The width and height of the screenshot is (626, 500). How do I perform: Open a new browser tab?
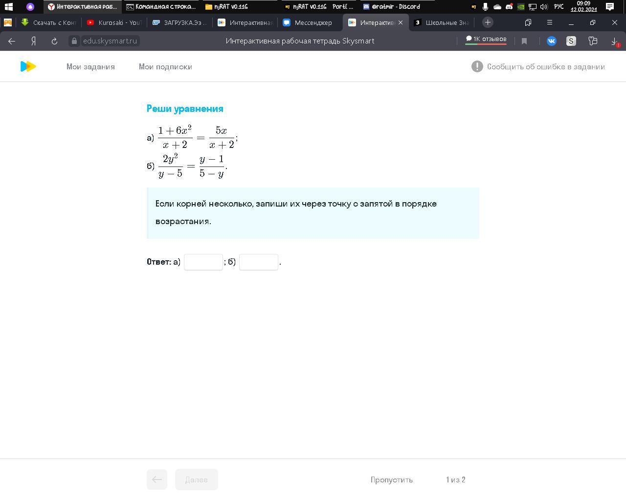[x=488, y=22]
